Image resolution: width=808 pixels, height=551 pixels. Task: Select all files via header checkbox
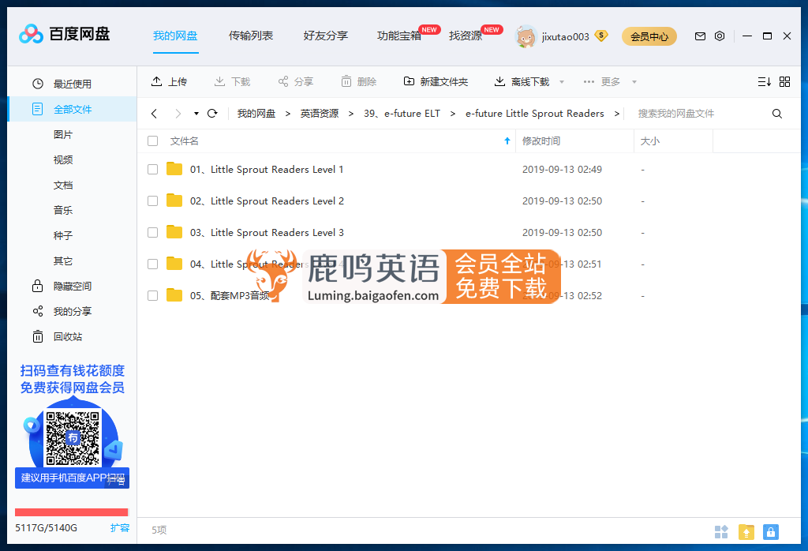point(152,141)
